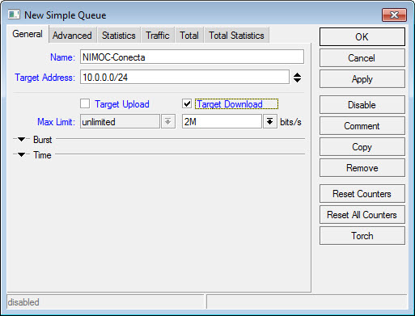The image size is (415, 316).
Task: Click the Max Limit label
Action: (x=56, y=122)
